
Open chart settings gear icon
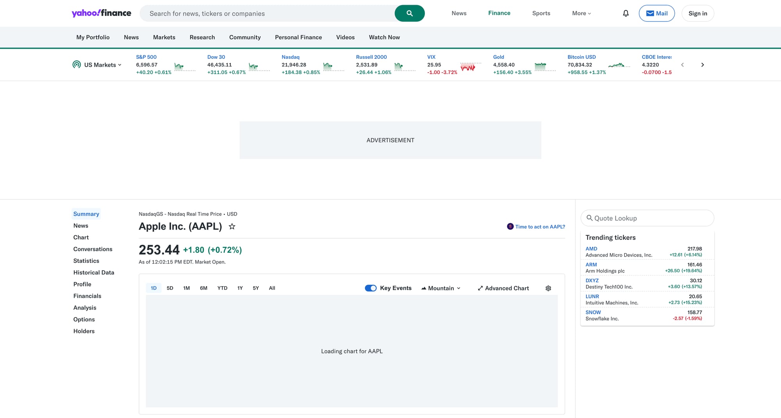pyautogui.click(x=548, y=288)
